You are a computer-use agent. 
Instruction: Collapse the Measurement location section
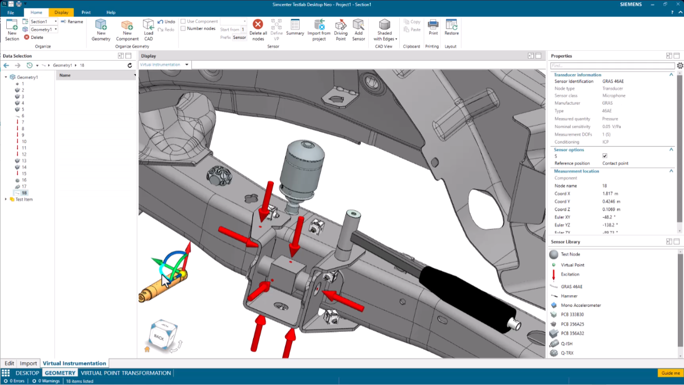[671, 171]
